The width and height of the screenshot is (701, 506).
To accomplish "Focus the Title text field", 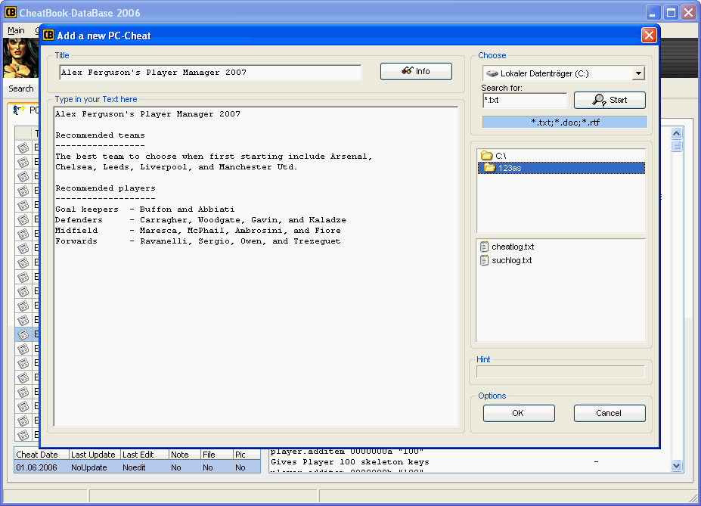I will (x=210, y=73).
